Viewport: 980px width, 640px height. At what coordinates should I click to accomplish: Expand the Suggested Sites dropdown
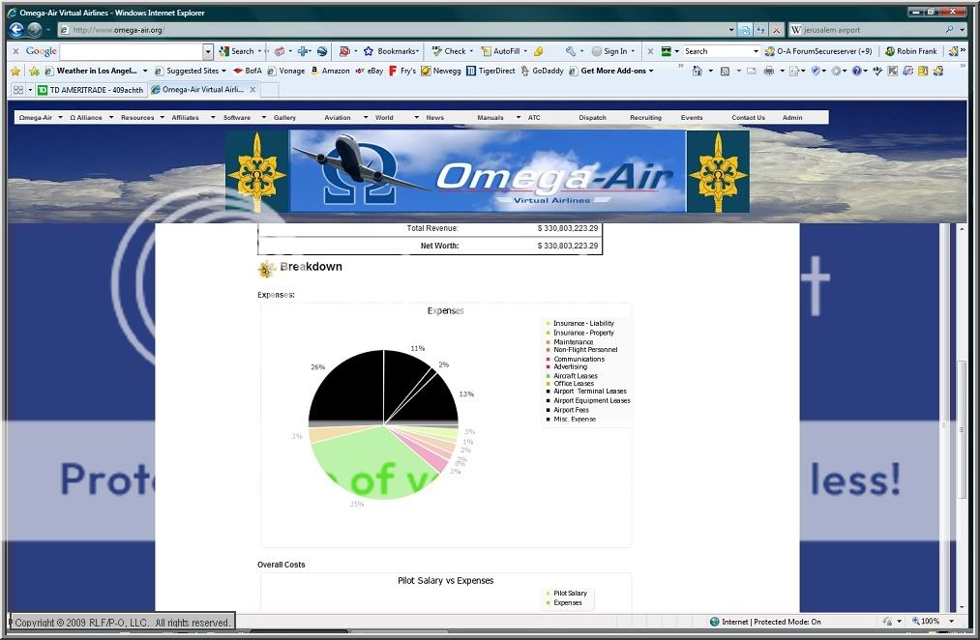192,71
